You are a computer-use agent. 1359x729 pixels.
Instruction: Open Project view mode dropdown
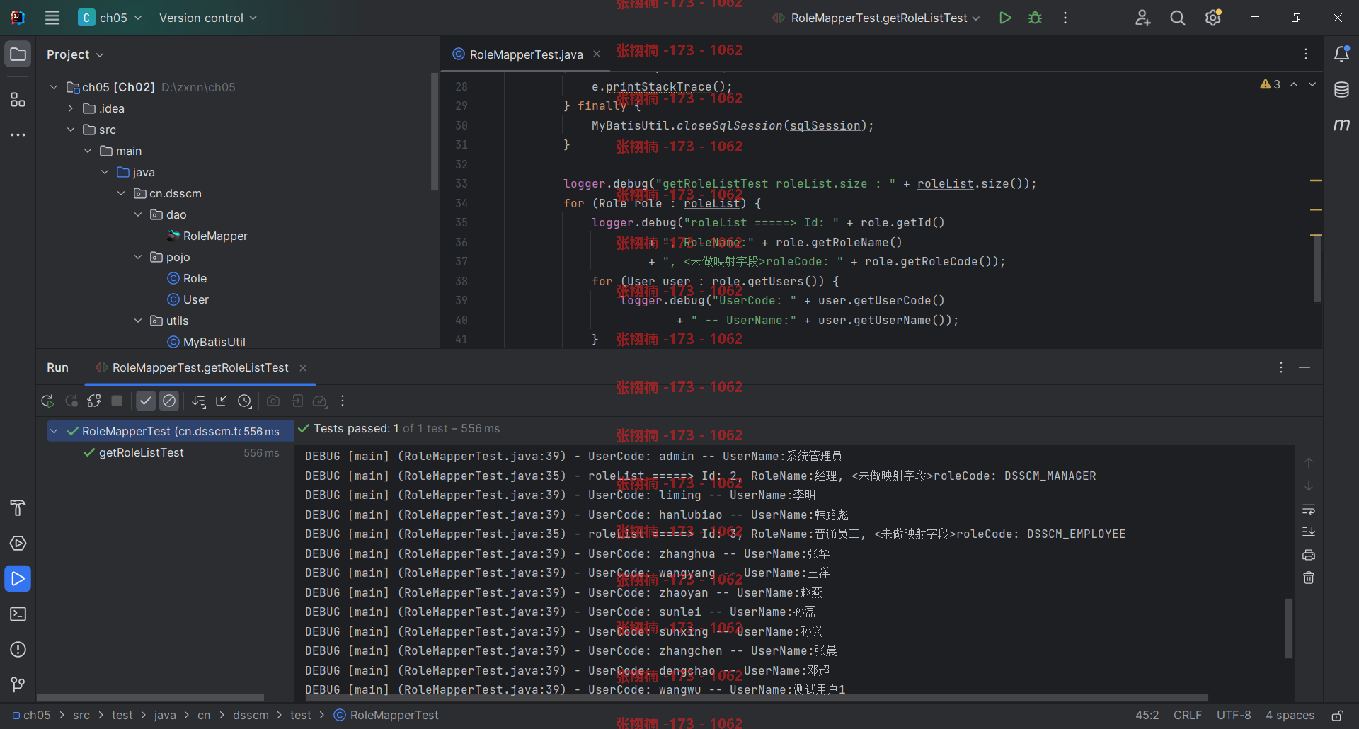75,54
